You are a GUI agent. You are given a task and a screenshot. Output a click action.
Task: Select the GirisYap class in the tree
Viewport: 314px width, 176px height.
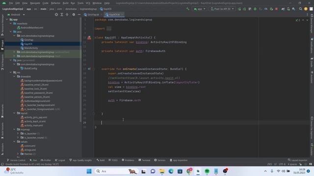click(x=27, y=40)
